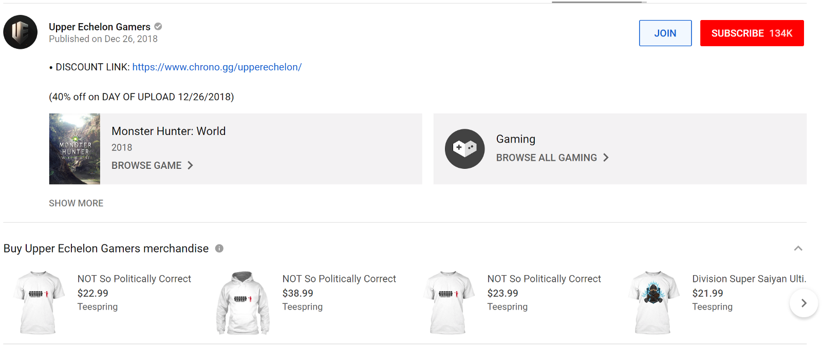
Task: Subscribe to Upper Echelon Gamers
Action: point(752,33)
